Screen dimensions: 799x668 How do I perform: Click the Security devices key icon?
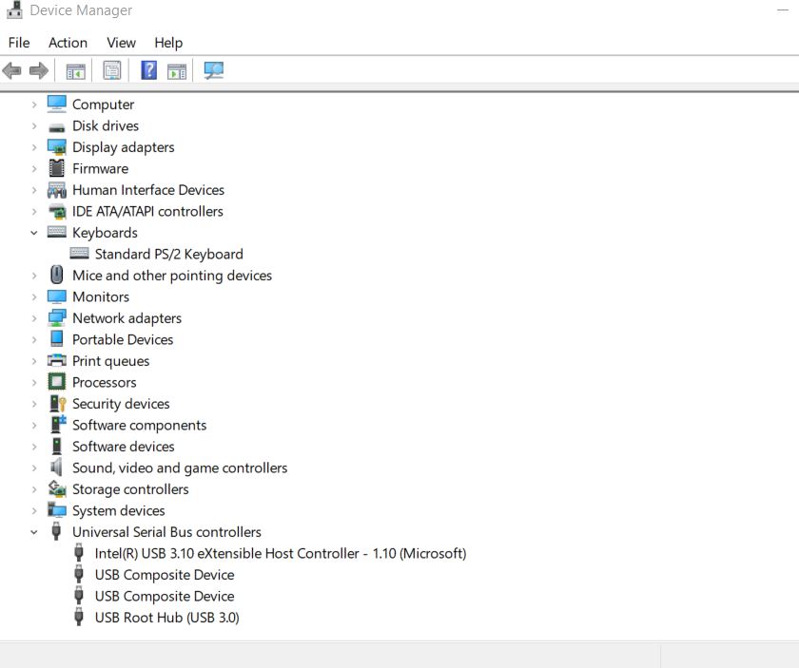(58, 403)
